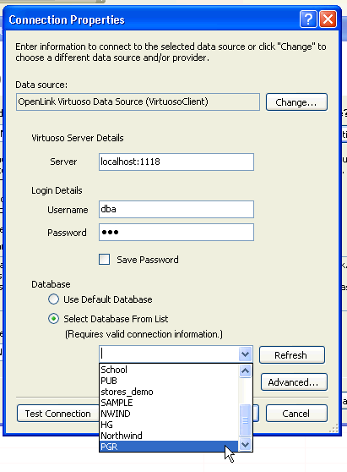Select Use Default Database radio option

53,299
